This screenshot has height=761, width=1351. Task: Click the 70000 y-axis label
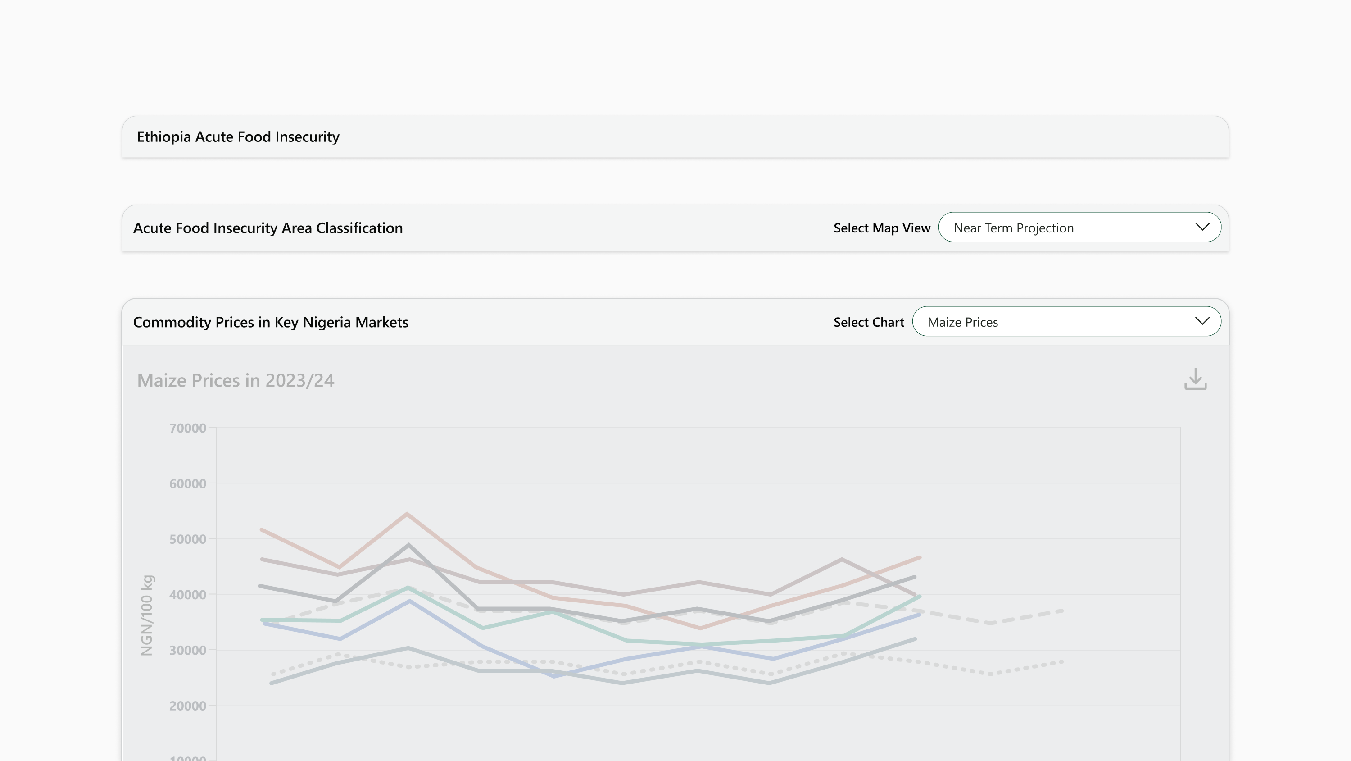[187, 428]
